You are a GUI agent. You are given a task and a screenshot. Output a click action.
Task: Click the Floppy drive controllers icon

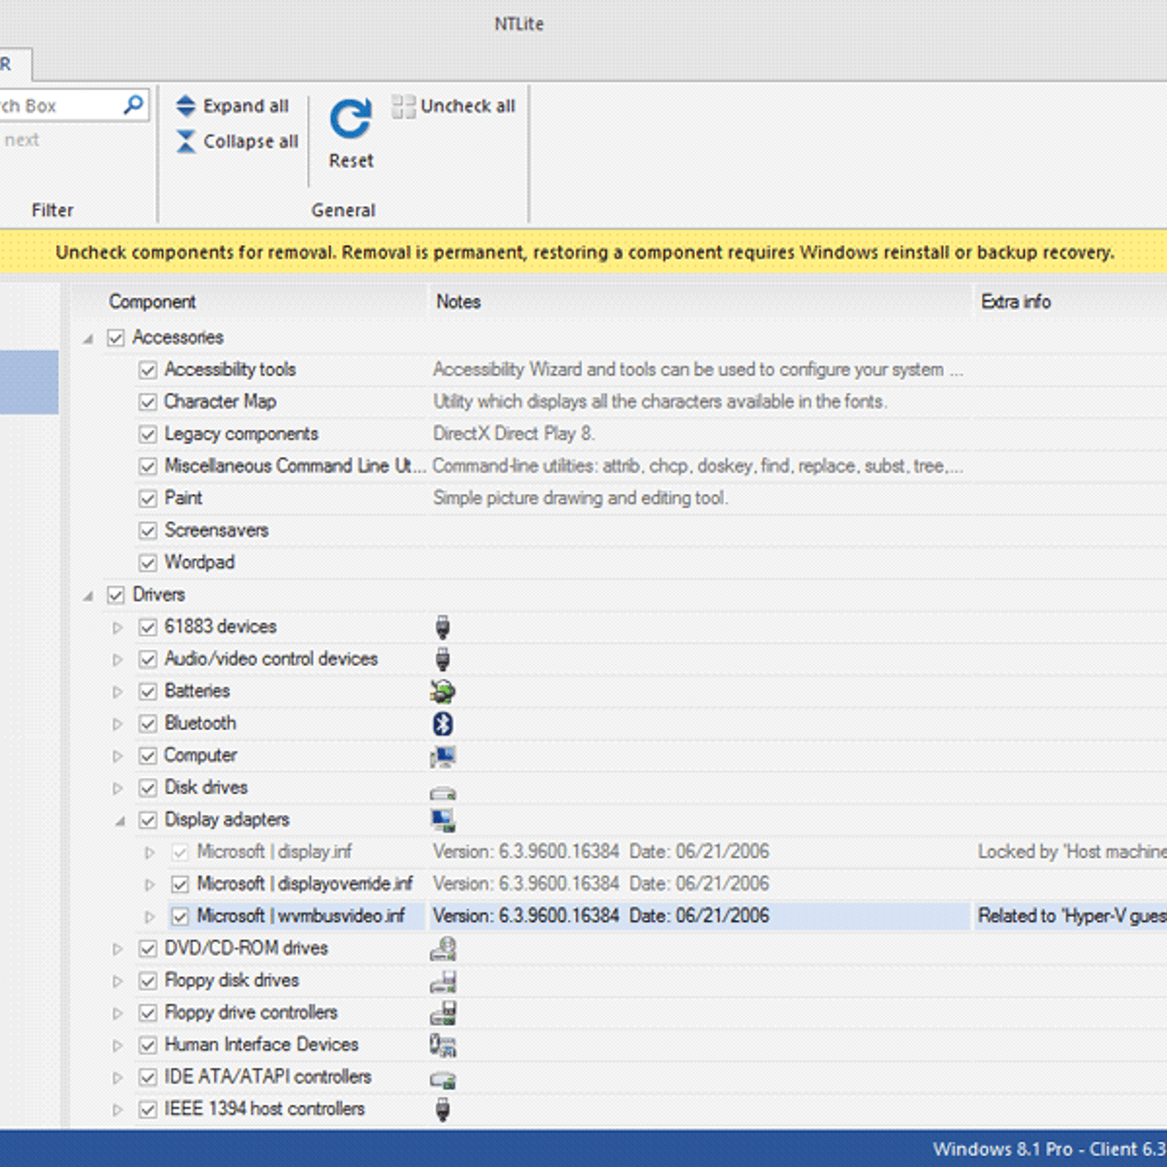pyautogui.click(x=443, y=1013)
